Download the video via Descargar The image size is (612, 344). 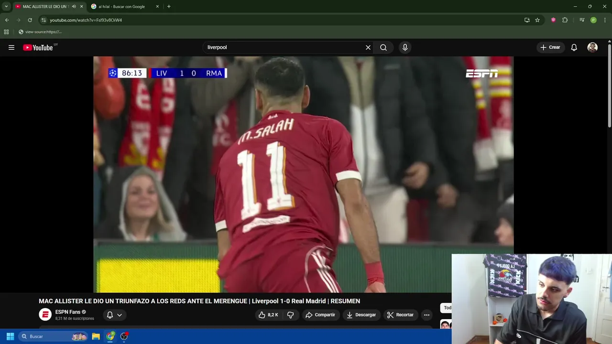(x=361, y=315)
